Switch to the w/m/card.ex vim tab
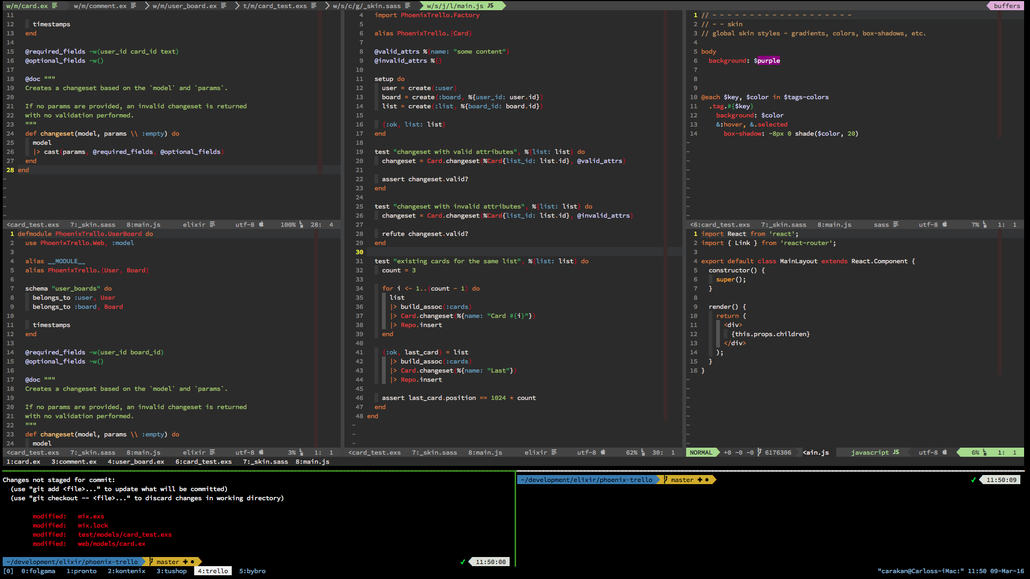The image size is (1030, 579). click(27, 6)
